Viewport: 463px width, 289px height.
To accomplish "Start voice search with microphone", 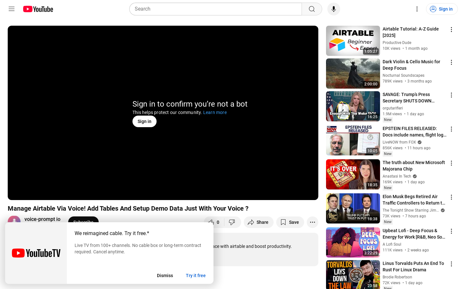I will coord(334,9).
